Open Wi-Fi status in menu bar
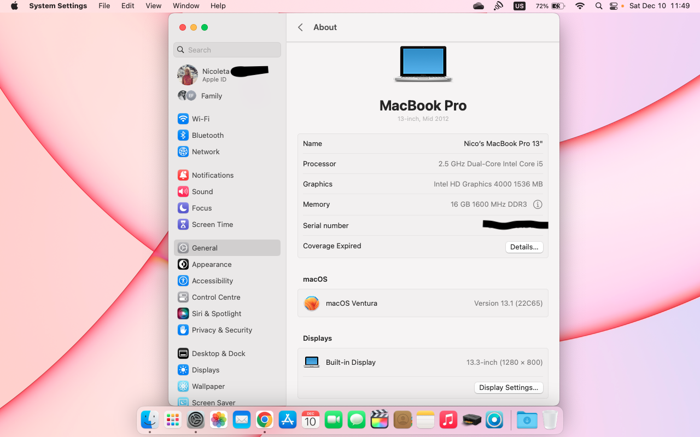Screen dimensions: 700x437 click(580, 6)
